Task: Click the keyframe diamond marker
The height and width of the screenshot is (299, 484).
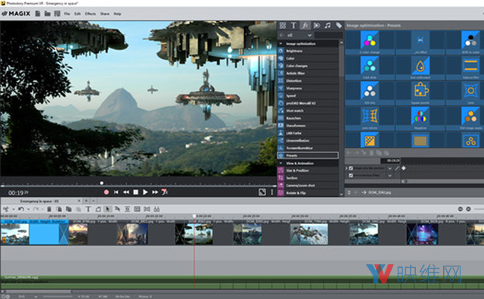Action: point(403,168)
